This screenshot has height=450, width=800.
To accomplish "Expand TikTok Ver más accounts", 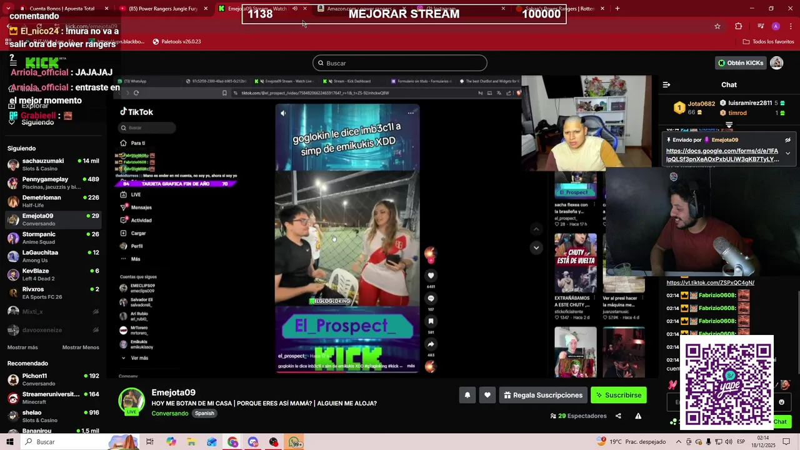I will [x=134, y=358].
